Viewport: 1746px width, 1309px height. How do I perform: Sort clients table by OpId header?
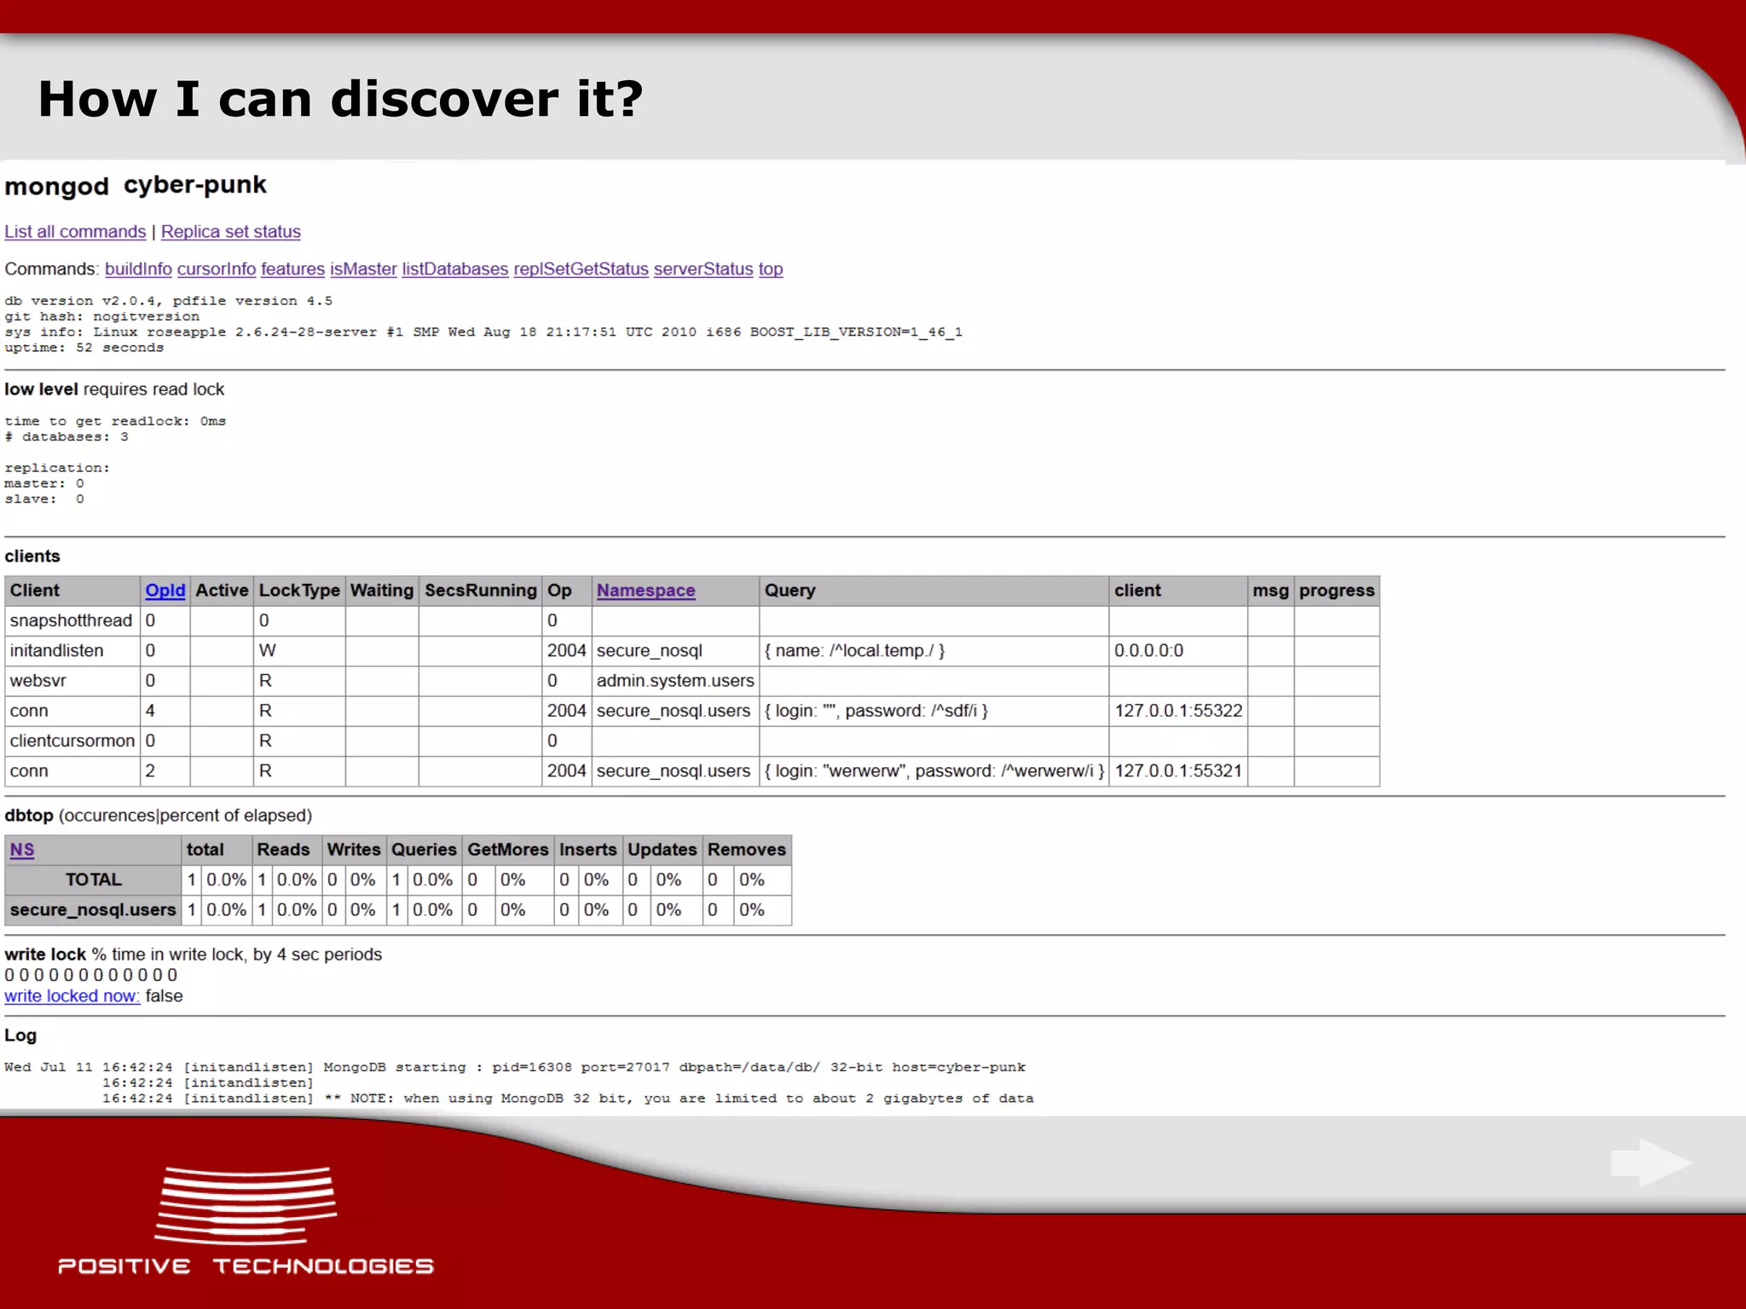[x=165, y=591]
